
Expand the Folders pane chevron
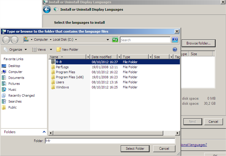[x=44, y=132]
